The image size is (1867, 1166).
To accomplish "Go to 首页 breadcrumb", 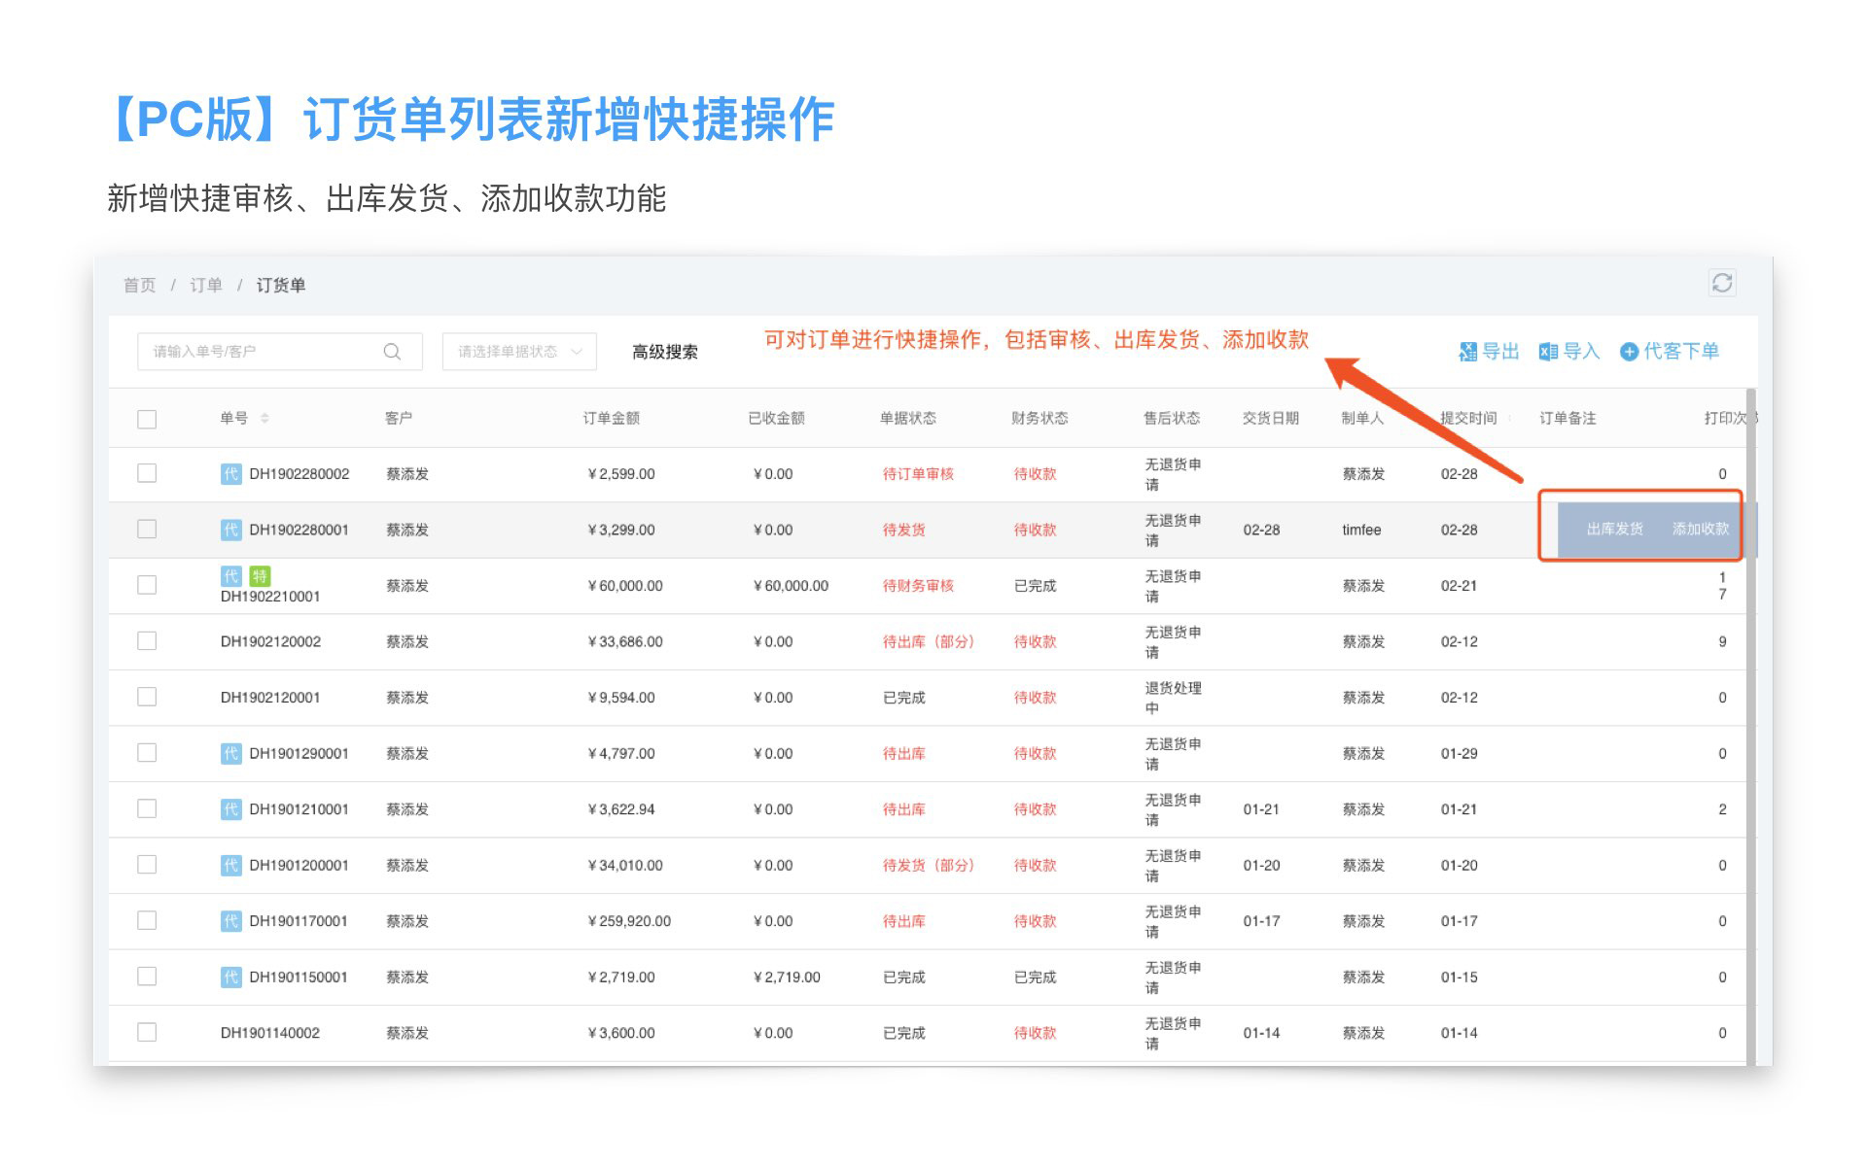I will 139,285.
